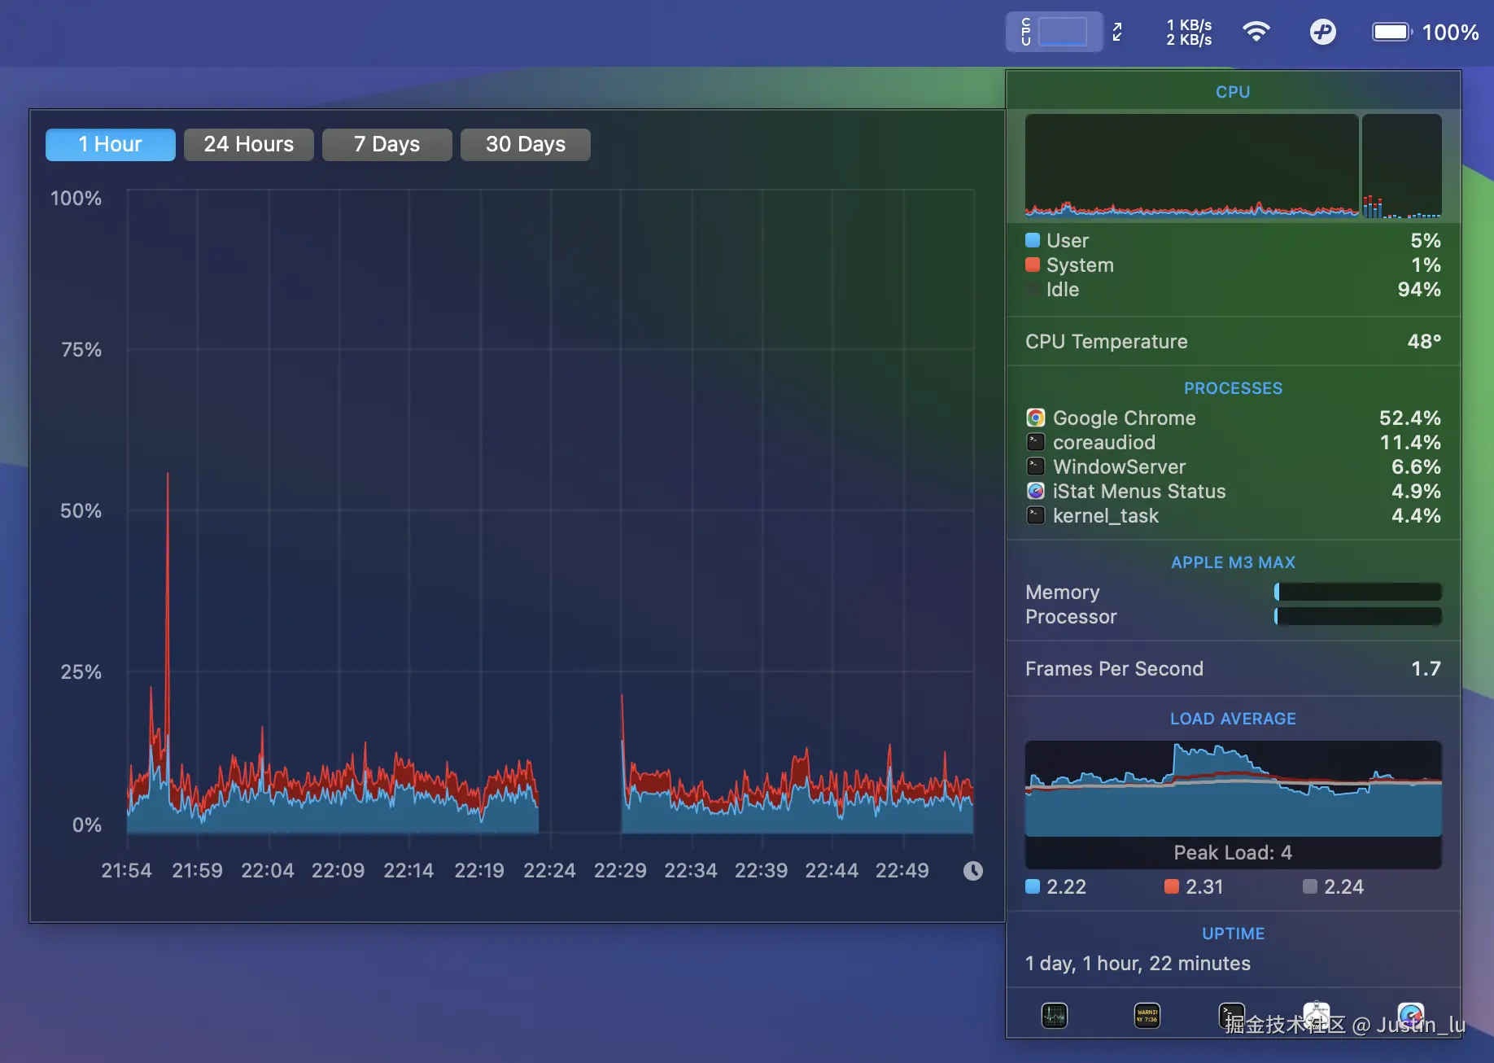Click the Google Chrome process icon

[x=1036, y=418]
